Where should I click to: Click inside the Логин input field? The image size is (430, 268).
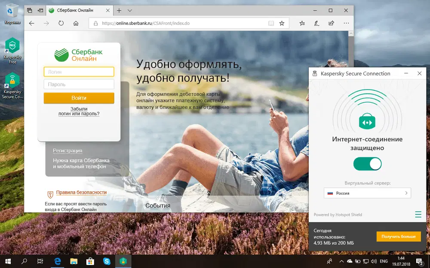click(x=79, y=71)
